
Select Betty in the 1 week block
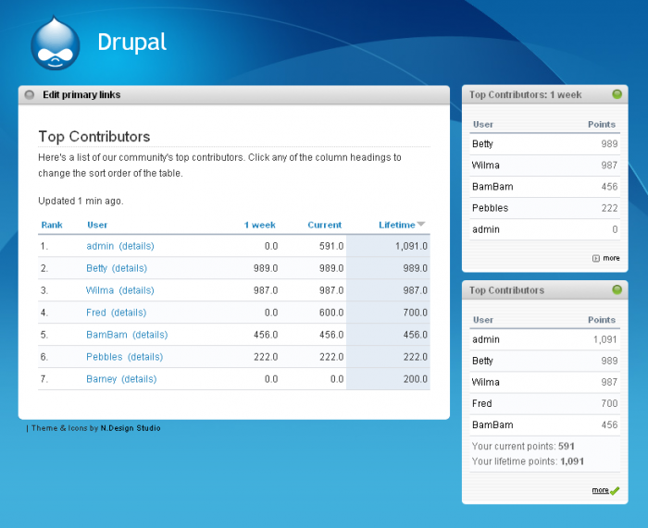[x=482, y=144]
